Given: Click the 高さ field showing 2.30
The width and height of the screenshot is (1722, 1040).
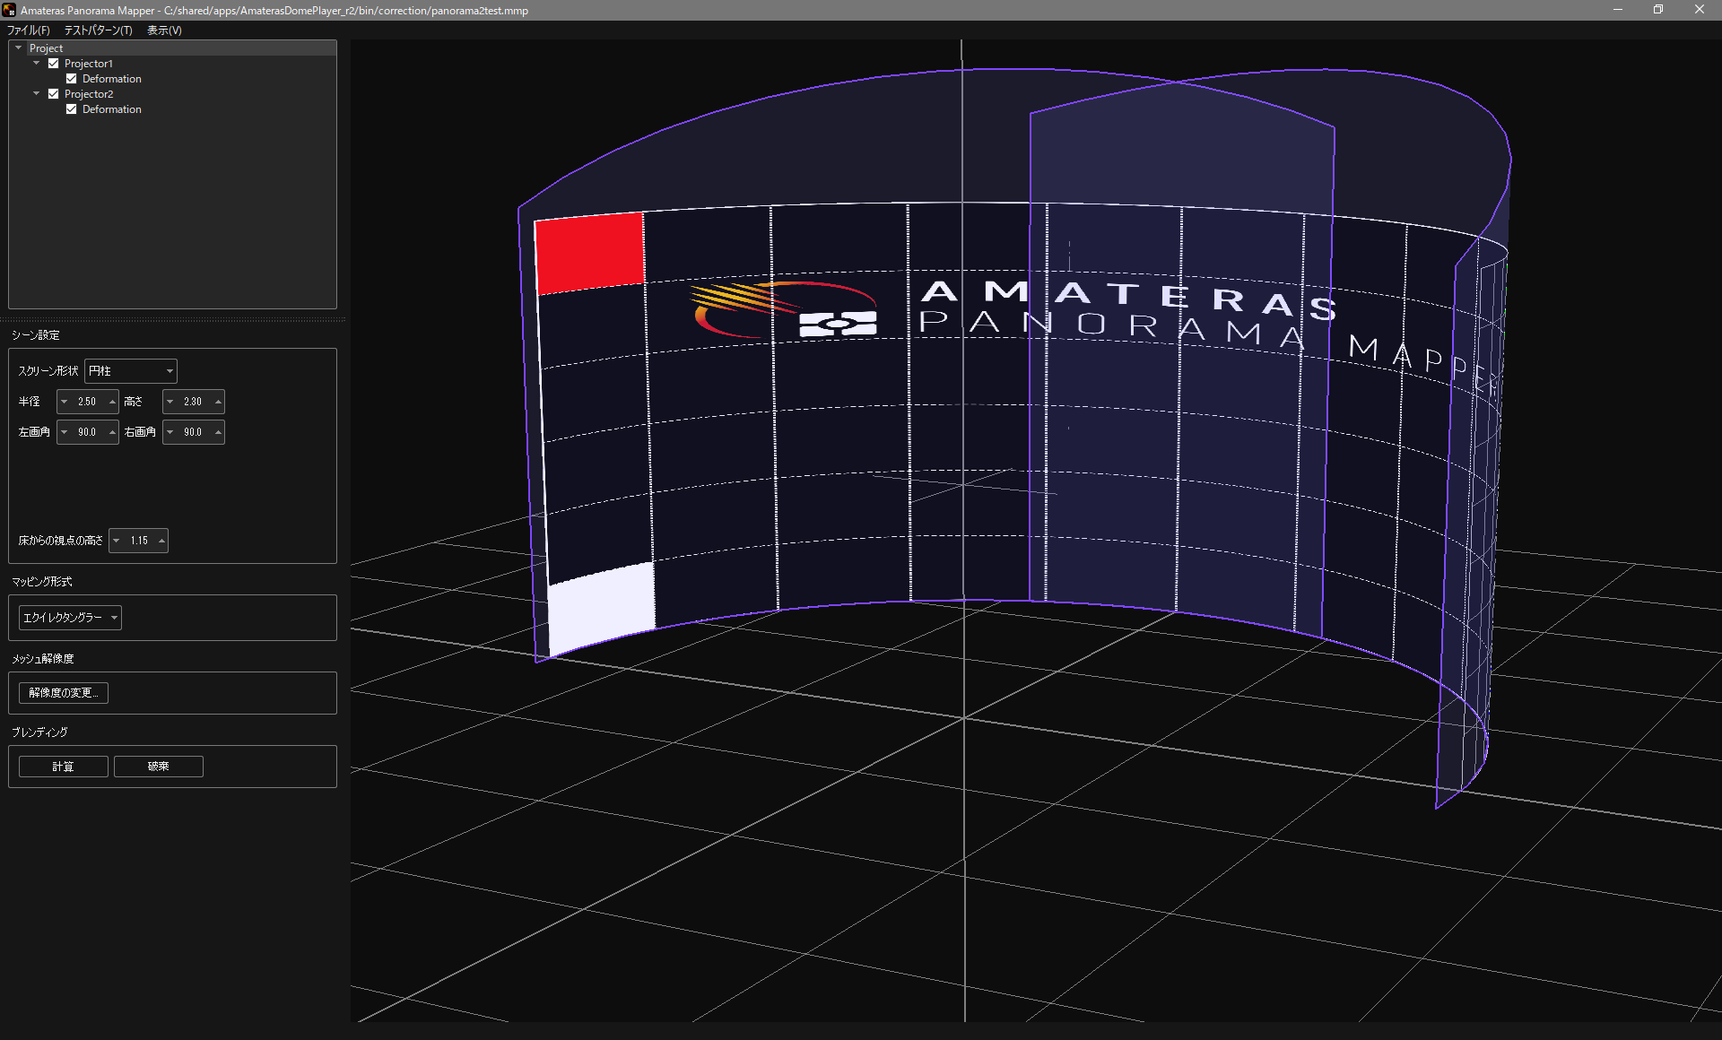Looking at the screenshot, I should (194, 402).
